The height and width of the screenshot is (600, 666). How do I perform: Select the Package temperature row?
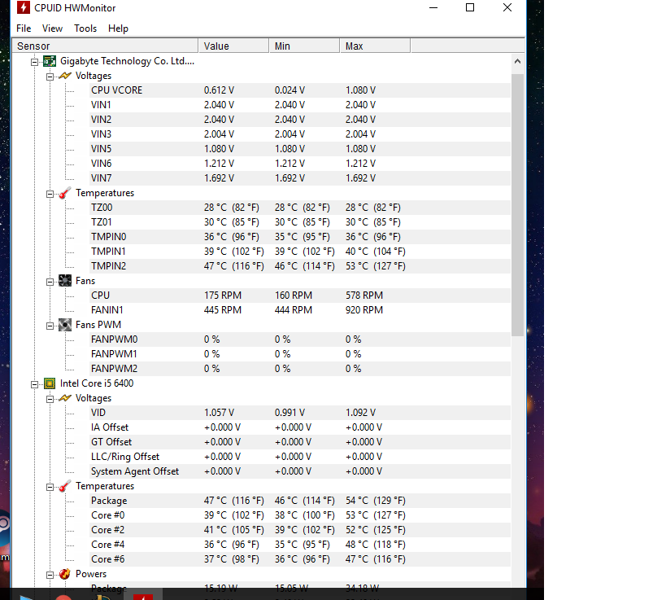click(299, 501)
